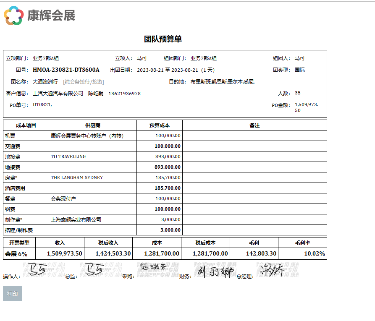Click the 机票 budget amount 100,000.00

pyautogui.click(x=168, y=136)
